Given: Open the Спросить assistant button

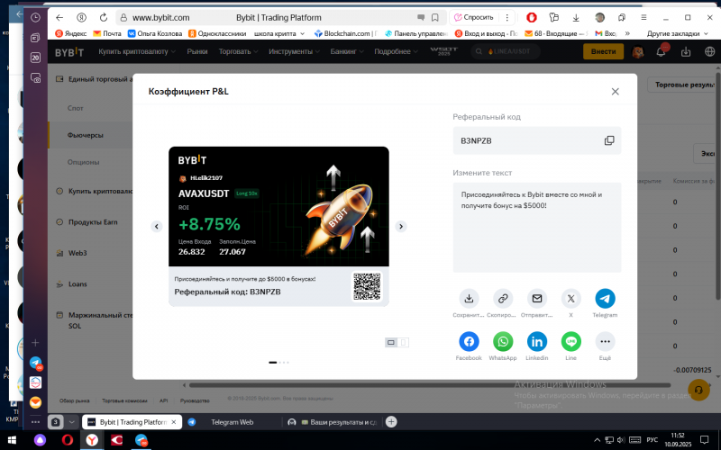Looking at the screenshot, I should coord(474,17).
